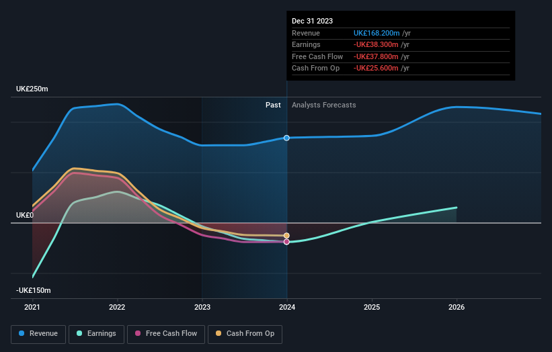
Task: Click the -UK£37.800m free cash flow value
Action: pos(376,56)
